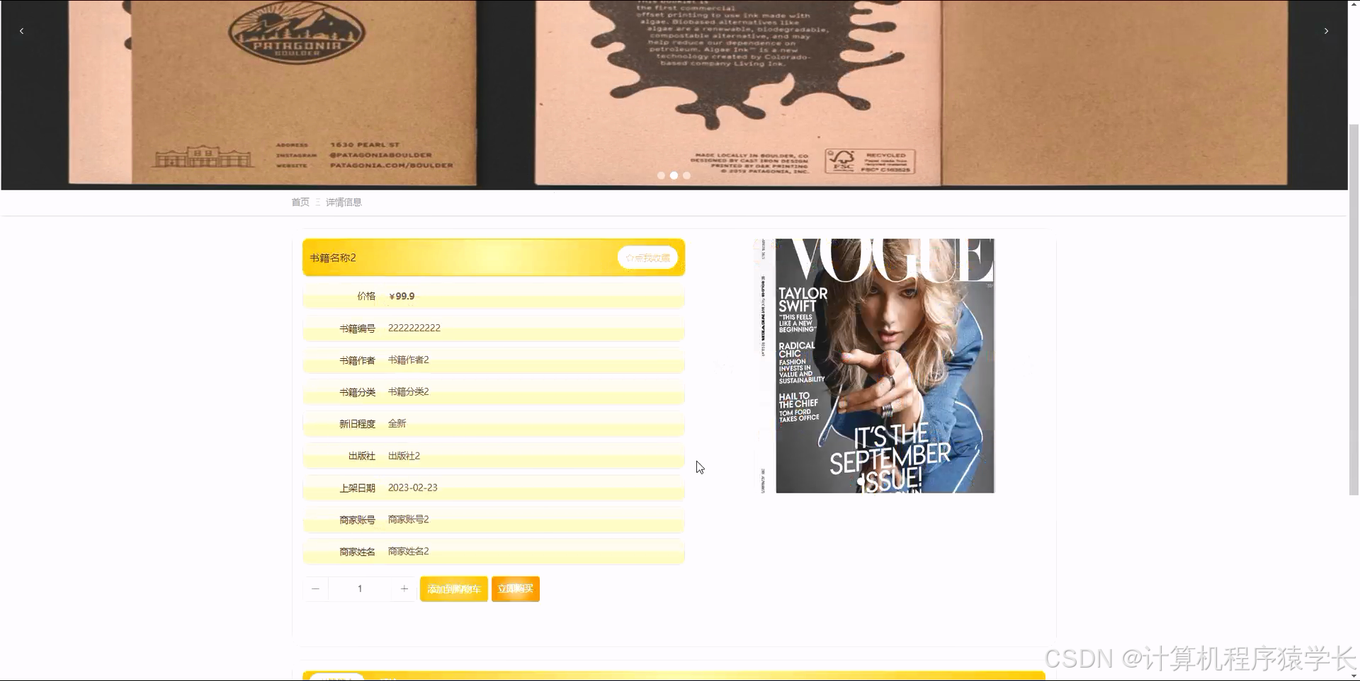Select the second carousel indicator dot
The width and height of the screenshot is (1360, 681).
click(674, 176)
